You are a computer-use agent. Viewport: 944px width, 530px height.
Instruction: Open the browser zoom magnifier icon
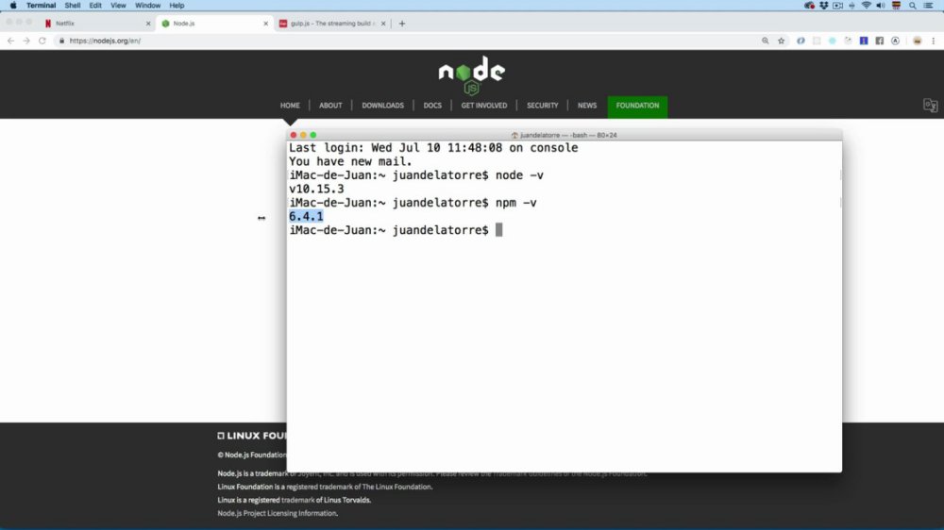point(766,41)
